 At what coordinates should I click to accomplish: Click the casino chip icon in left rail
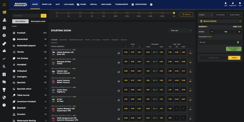[x=4, y=35]
